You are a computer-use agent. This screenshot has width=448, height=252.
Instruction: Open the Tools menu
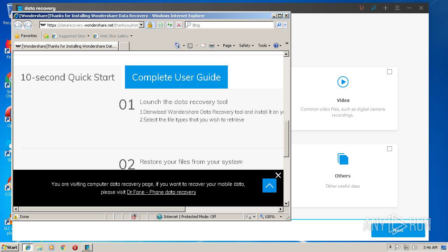[x=264, y=45]
